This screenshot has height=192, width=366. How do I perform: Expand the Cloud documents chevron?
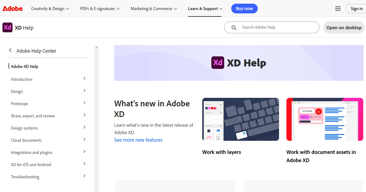click(x=84, y=140)
